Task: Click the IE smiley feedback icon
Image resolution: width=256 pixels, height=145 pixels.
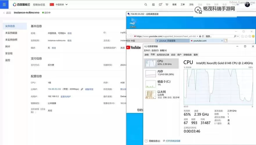Action: tap(253, 36)
